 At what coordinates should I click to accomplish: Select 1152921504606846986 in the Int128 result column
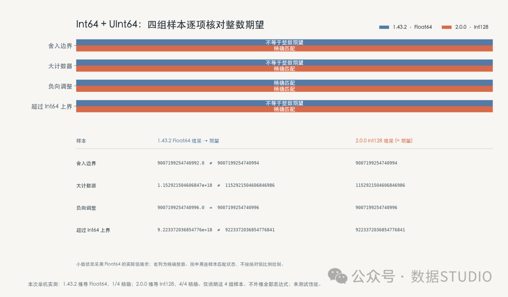tap(380, 185)
